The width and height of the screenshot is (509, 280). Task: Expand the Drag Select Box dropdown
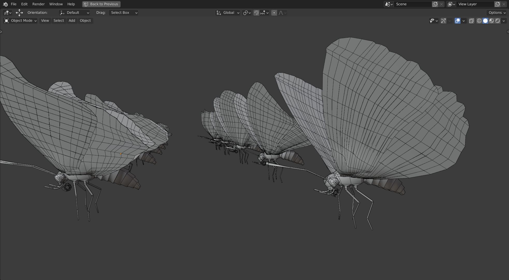[x=124, y=13]
